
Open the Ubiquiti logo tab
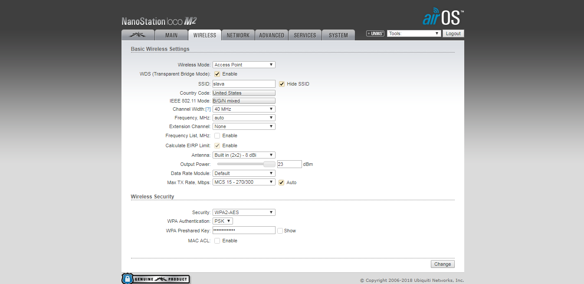(138, 35)
